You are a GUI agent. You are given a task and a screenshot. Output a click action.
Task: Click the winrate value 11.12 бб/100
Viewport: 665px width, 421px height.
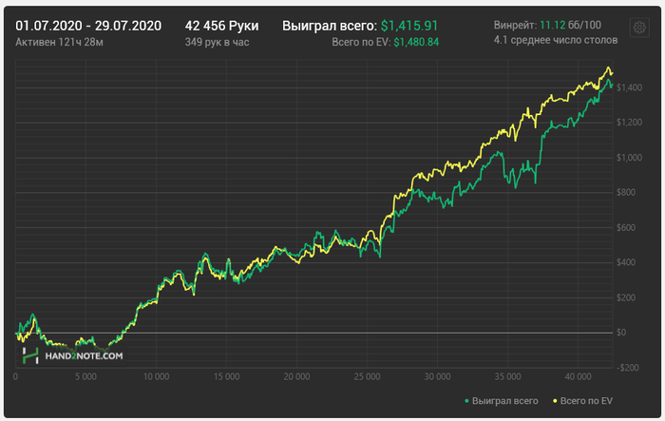click(570, 25)
